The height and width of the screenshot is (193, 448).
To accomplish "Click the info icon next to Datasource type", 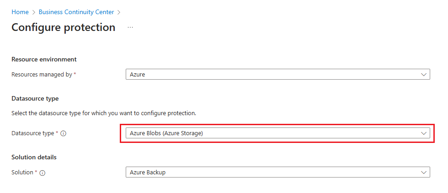I will (x=64, y=133).
